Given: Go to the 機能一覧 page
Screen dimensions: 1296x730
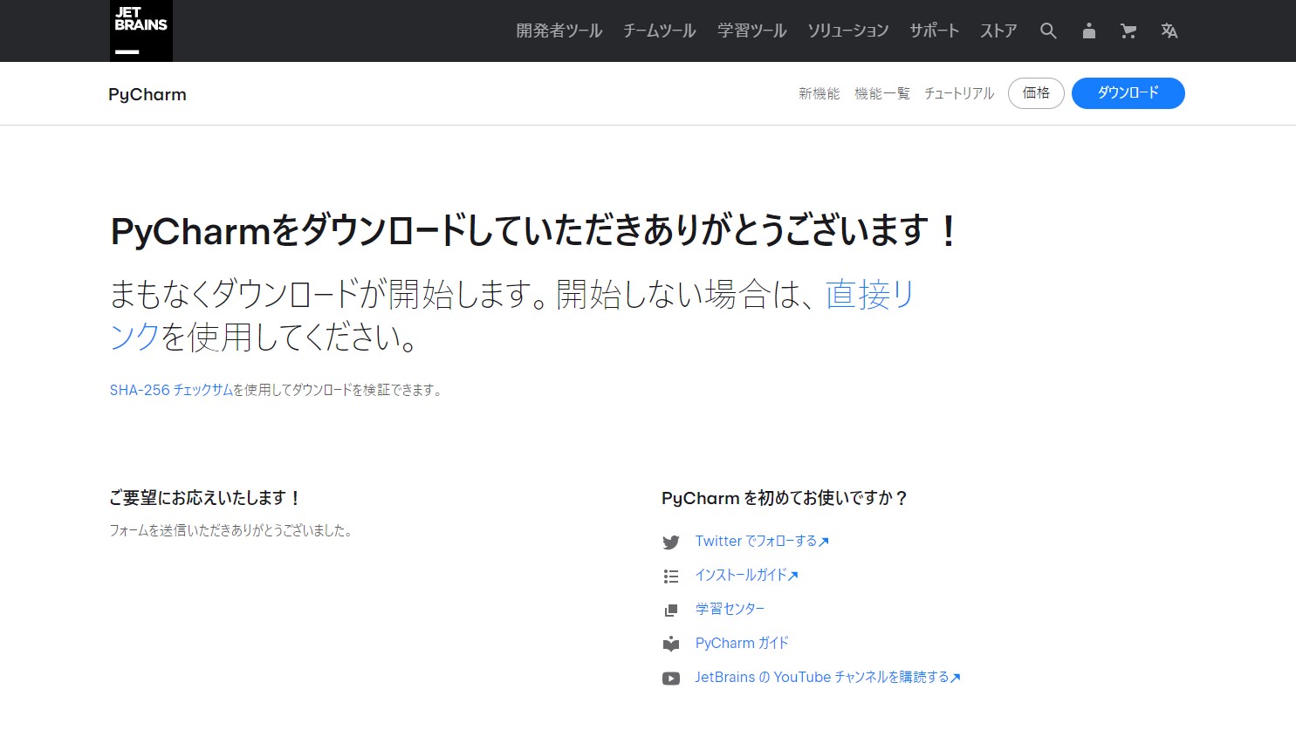Looking at the screenshot, I should 882,93.
